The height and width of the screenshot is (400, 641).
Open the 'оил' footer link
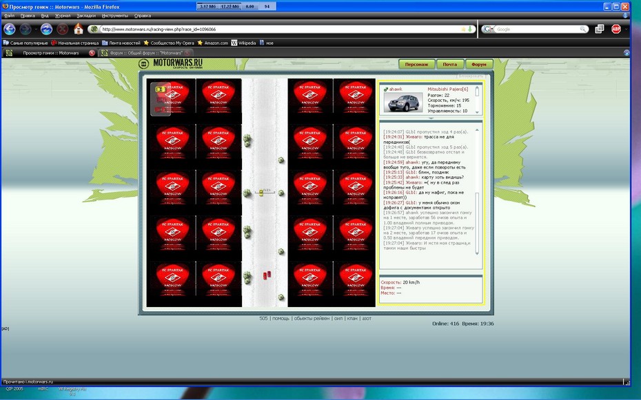338,318
